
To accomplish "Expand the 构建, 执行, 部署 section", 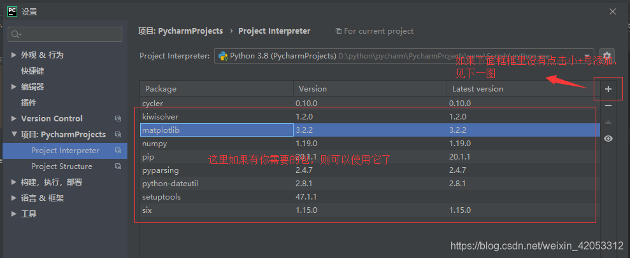I will point(14,182).
